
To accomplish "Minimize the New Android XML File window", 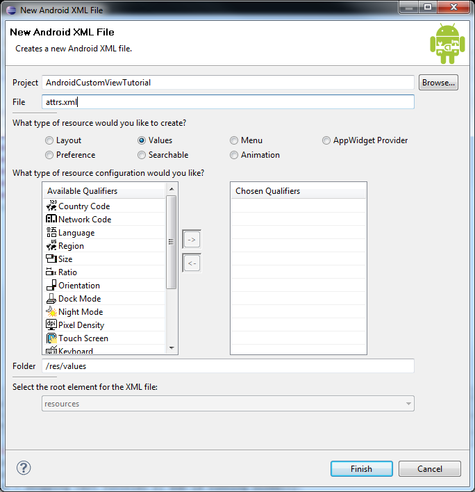I will [x=409, y=7].
